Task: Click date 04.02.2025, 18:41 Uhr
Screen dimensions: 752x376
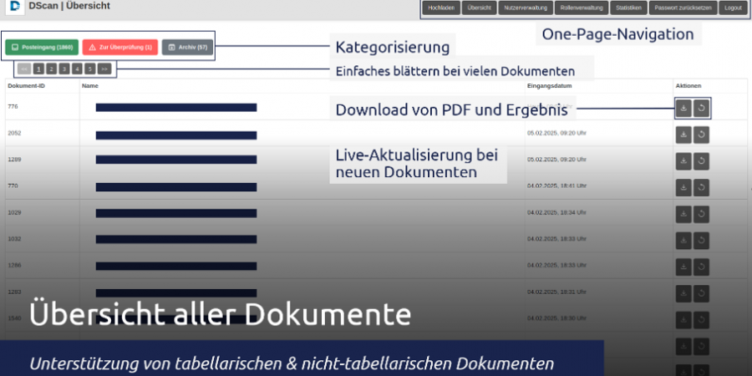Action: (x=556, y=185)
